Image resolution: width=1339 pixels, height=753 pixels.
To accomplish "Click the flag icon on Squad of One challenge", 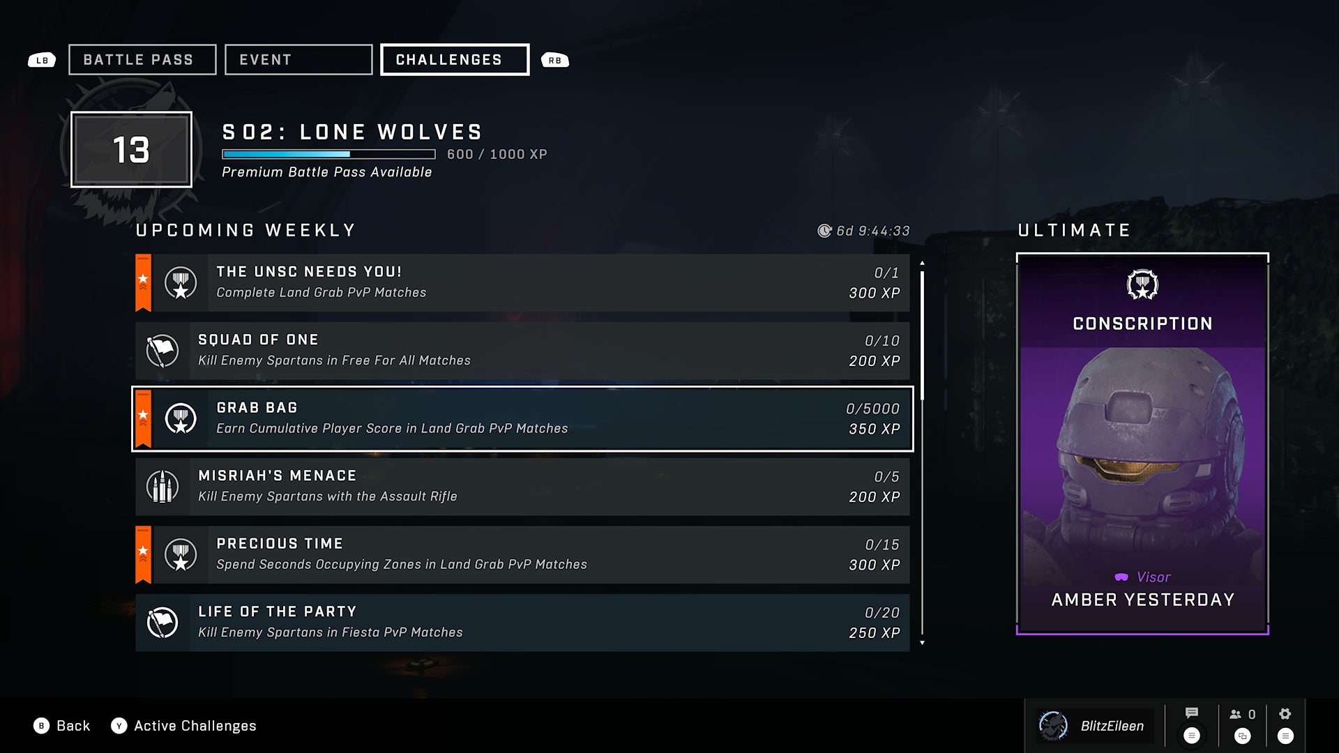I will (162, 351).
